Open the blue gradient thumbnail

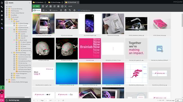67,73
